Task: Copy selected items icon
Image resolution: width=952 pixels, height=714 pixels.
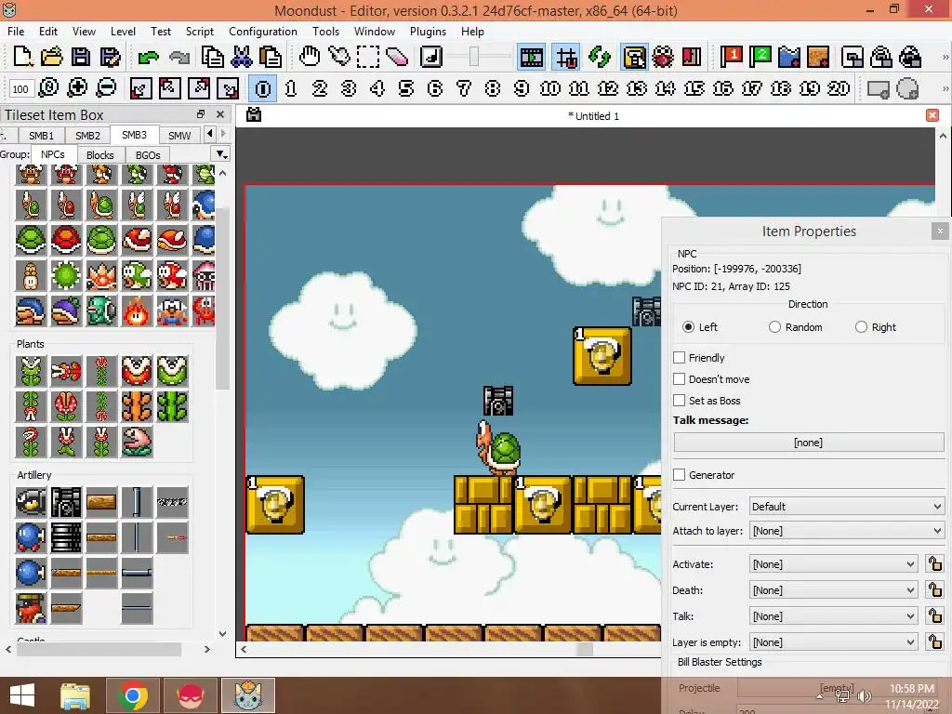Action: pos(212,57)
